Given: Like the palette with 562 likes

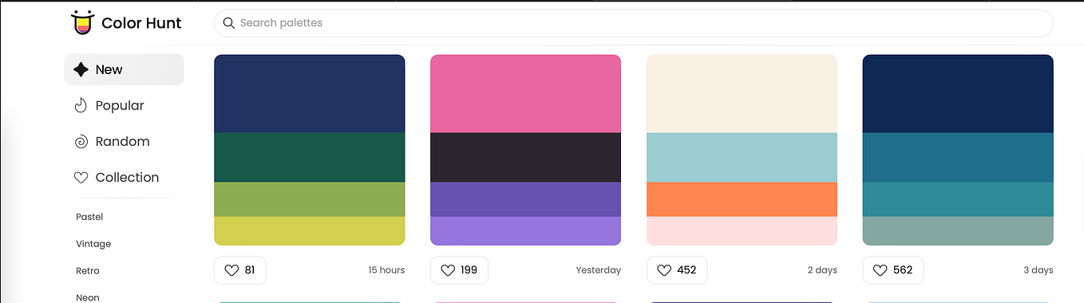Looking at the screenshot, I should [x=892, y=270].
